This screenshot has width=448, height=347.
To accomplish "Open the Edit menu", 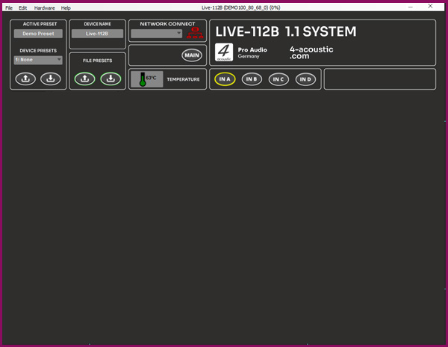I will [23, 7].
